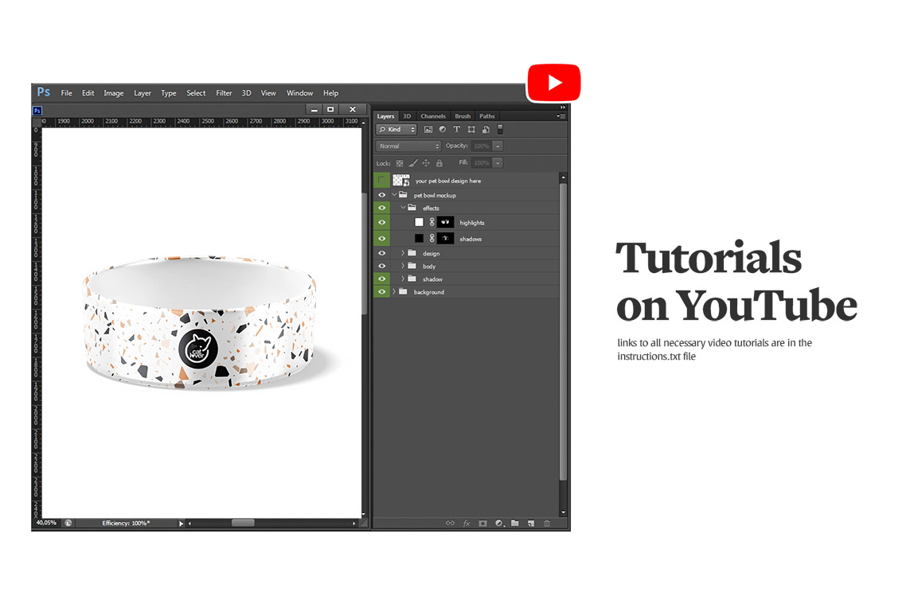Open the Normal blend mode dropdown
This screenshot has height=604, width=906.
coord(409,146)
